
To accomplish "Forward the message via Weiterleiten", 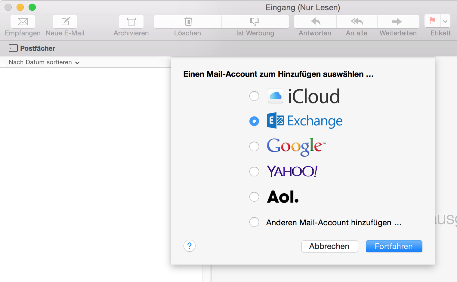I will [398, 22].
